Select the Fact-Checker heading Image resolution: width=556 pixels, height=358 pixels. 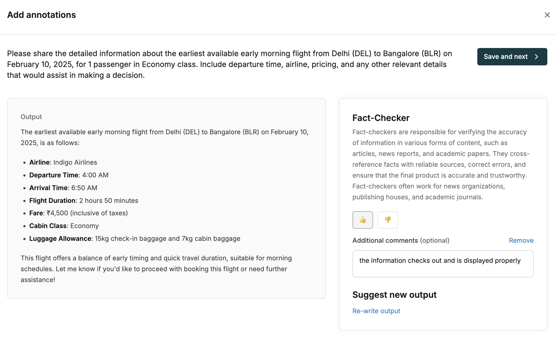381,118
